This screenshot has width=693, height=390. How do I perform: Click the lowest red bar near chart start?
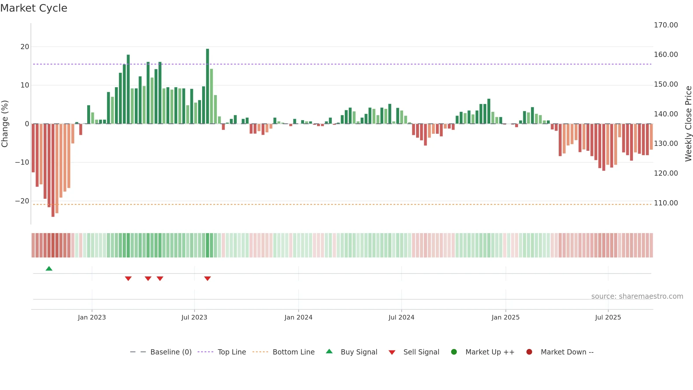[x=53, y=170]
